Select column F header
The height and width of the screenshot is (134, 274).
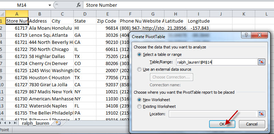(130, 14)
